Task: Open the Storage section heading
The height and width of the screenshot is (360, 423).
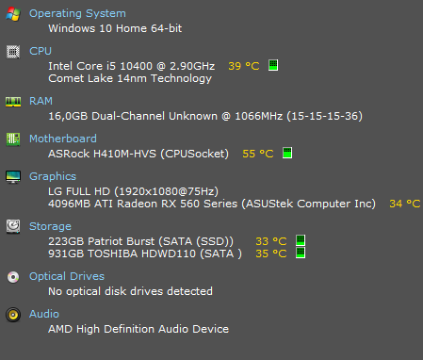Action: pos(50,226)
